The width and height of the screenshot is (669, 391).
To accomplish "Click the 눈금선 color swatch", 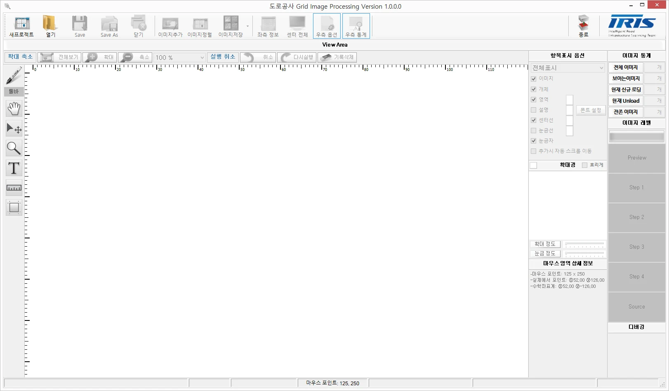I will tap(570, 131).
